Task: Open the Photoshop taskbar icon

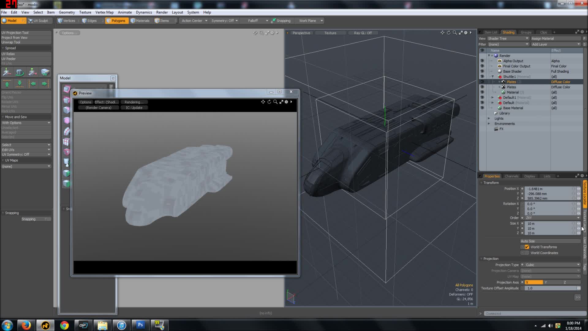Action: point(140,325)
